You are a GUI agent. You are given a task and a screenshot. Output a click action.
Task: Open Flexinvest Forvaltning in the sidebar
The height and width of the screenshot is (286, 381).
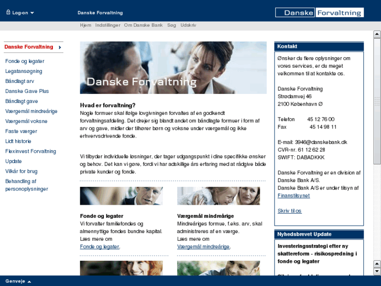pos(30,151)
